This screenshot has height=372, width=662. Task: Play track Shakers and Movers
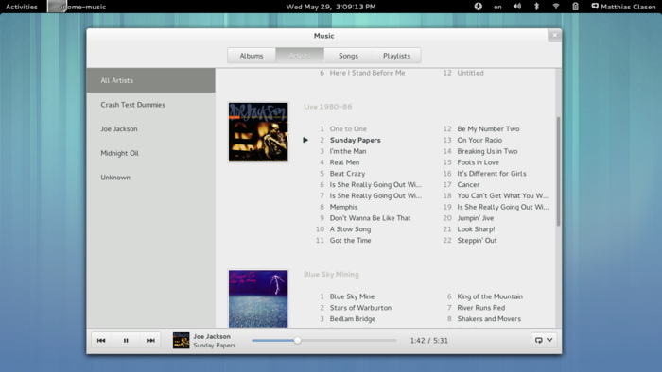click(x=489, y=319)
